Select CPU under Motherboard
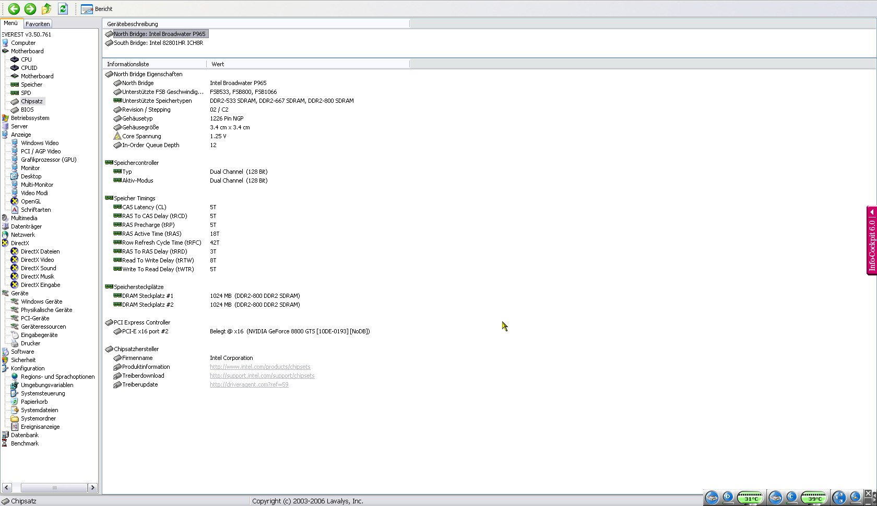The width and height of the screenshot is (877, 506). [x=26, y=59]
